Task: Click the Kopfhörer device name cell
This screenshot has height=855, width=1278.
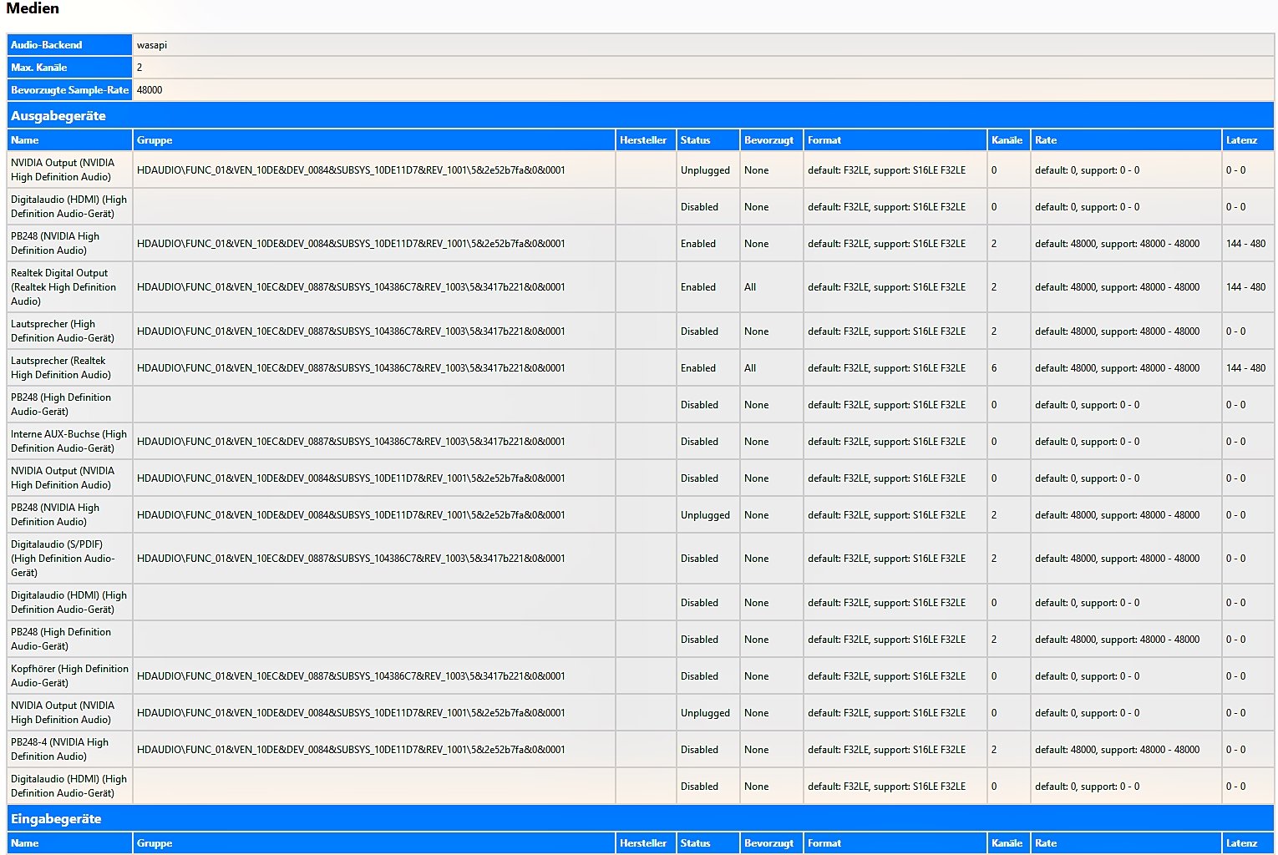Action: [x=69, y=676]
